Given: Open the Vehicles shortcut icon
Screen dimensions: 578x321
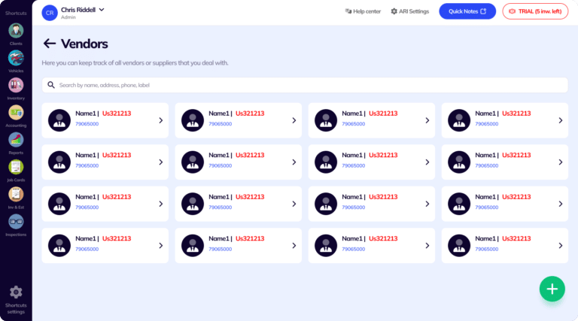Looking at the screenshot, I should [x=16, y=58].
